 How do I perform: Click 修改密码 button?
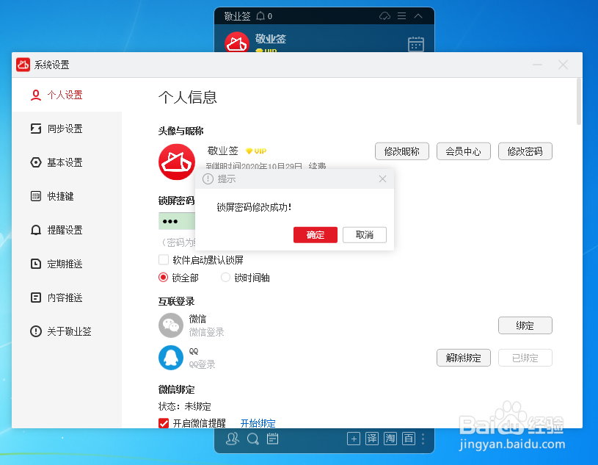click(x=525, y=151)
